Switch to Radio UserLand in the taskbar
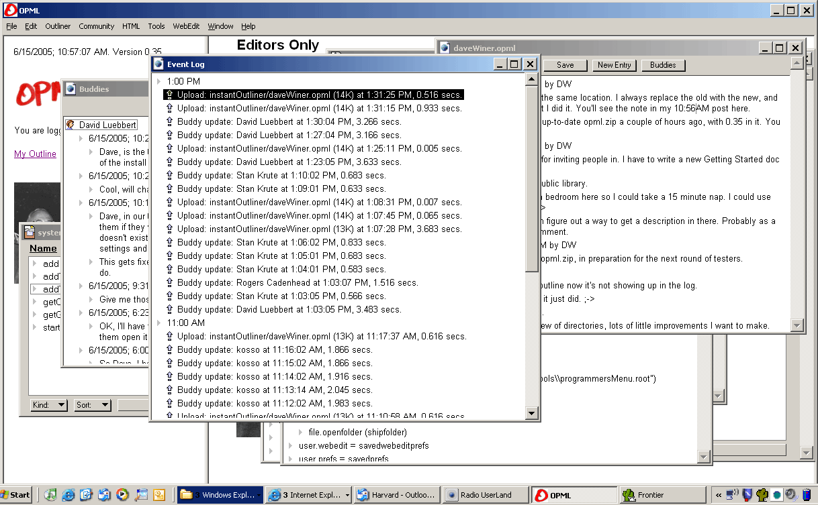This screenshot has height=505, width=818. 485,495
